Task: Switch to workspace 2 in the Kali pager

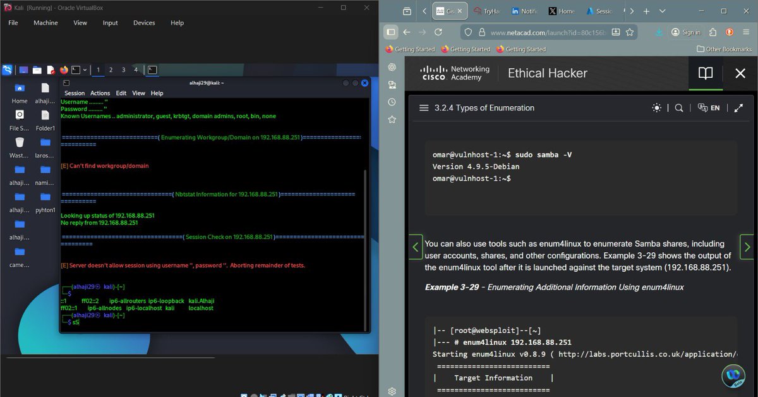Action: [x=111, y=70]
